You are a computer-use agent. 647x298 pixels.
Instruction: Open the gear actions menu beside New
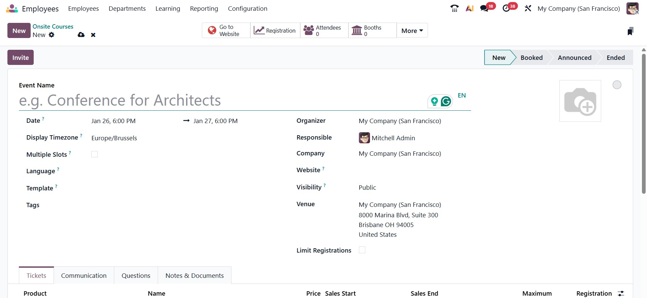coord(52,35)
